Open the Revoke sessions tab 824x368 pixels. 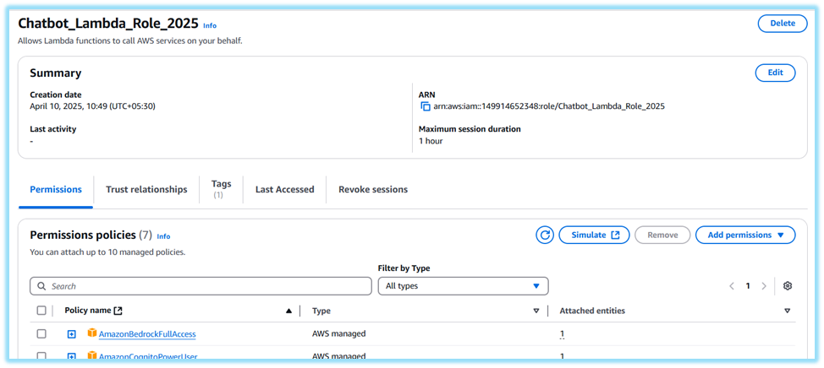(373, 189)
